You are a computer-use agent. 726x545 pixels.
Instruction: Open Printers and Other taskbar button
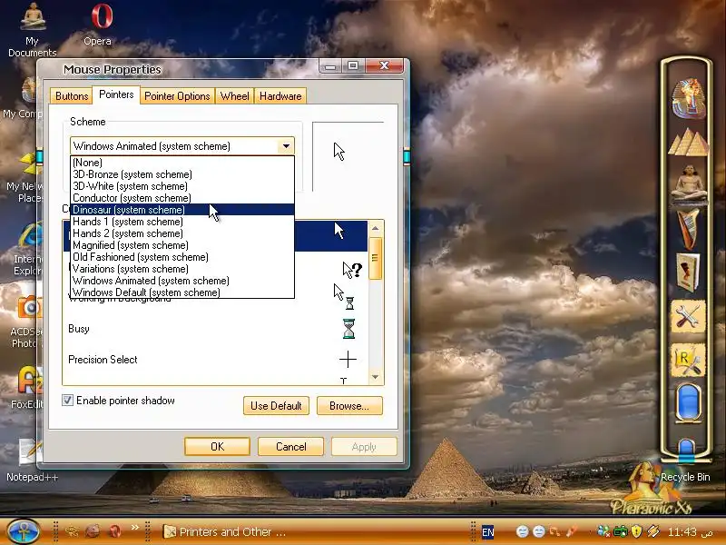click(x=225, y=531)
